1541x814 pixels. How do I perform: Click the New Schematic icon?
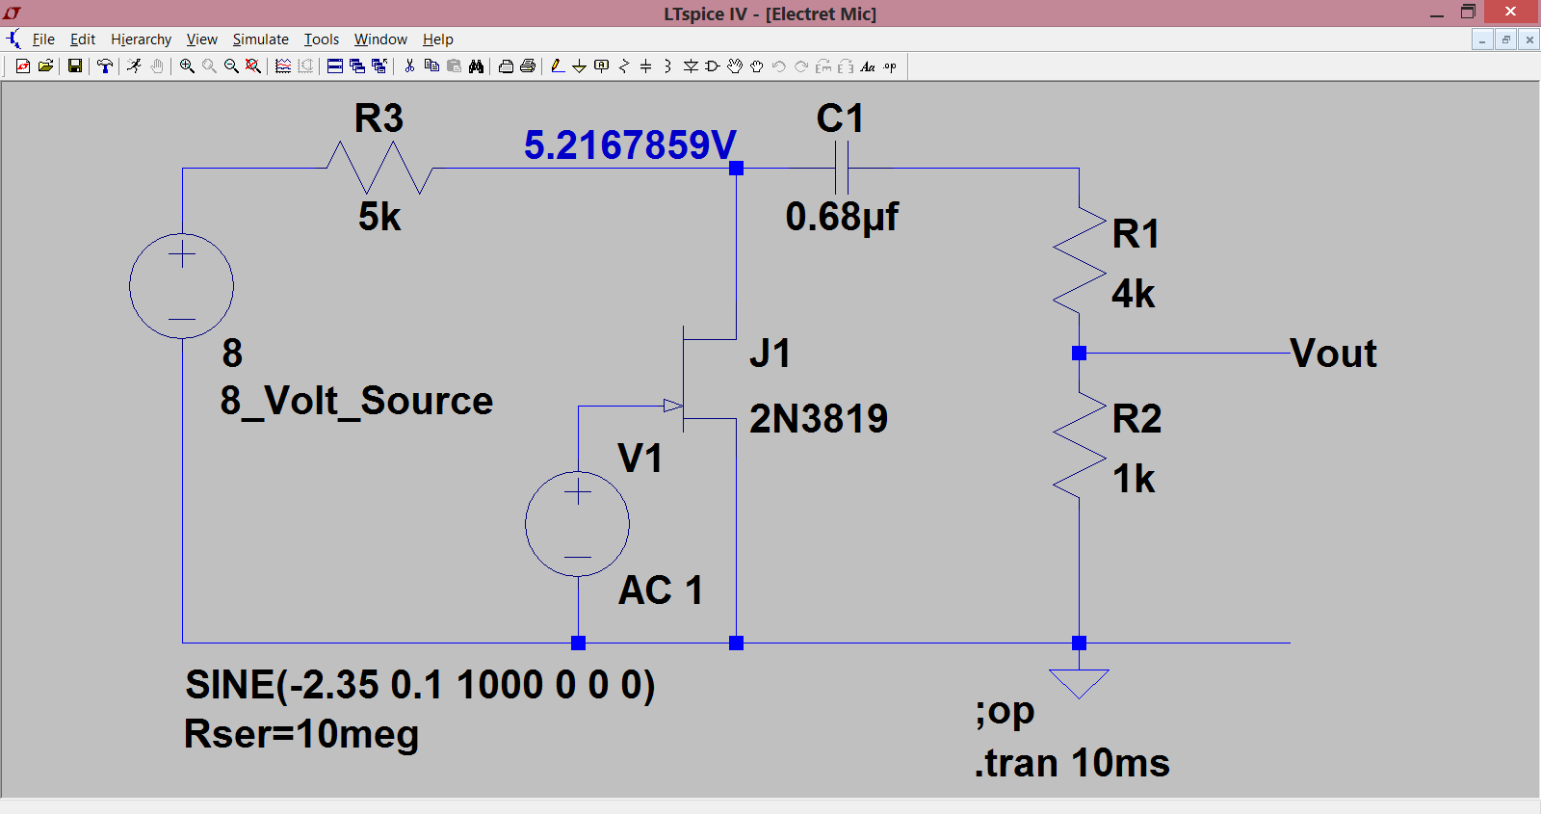click(23, 66)
